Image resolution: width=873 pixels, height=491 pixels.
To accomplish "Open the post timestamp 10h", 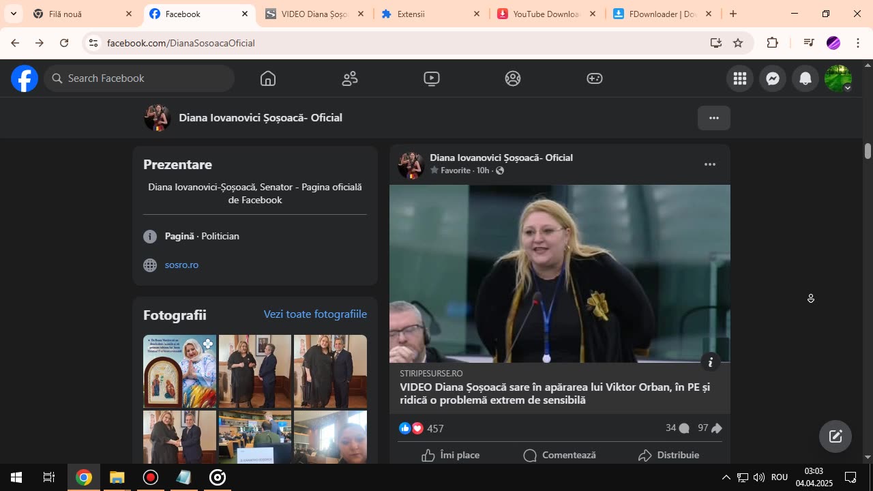I will click(x=483, y=170).
